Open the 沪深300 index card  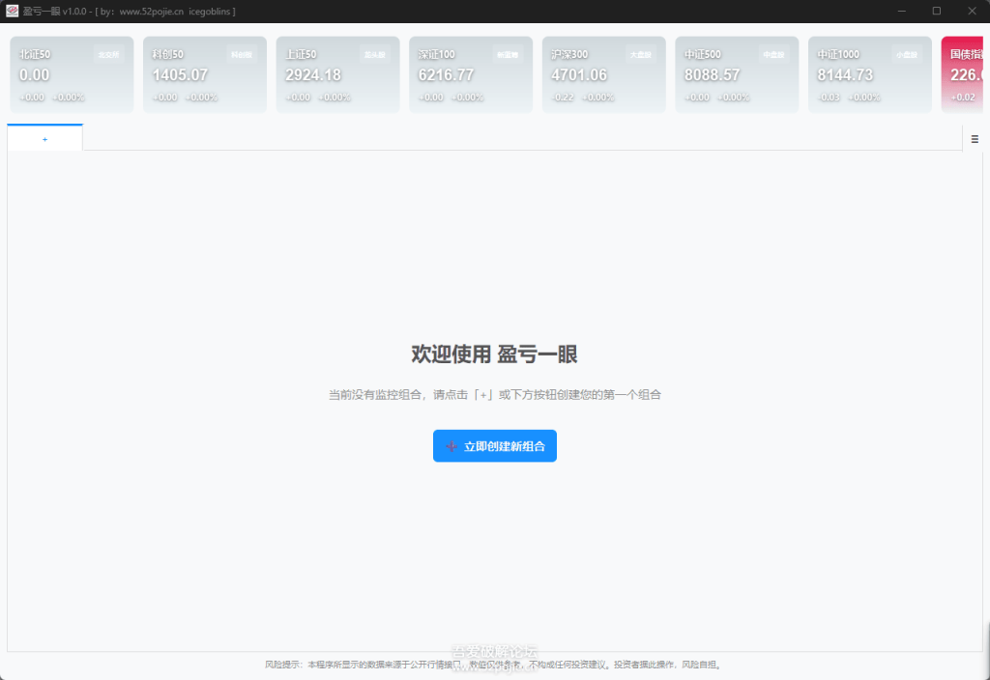coord(603,74)
